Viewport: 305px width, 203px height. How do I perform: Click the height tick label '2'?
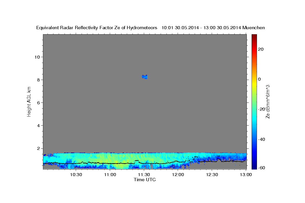point(38,148)
